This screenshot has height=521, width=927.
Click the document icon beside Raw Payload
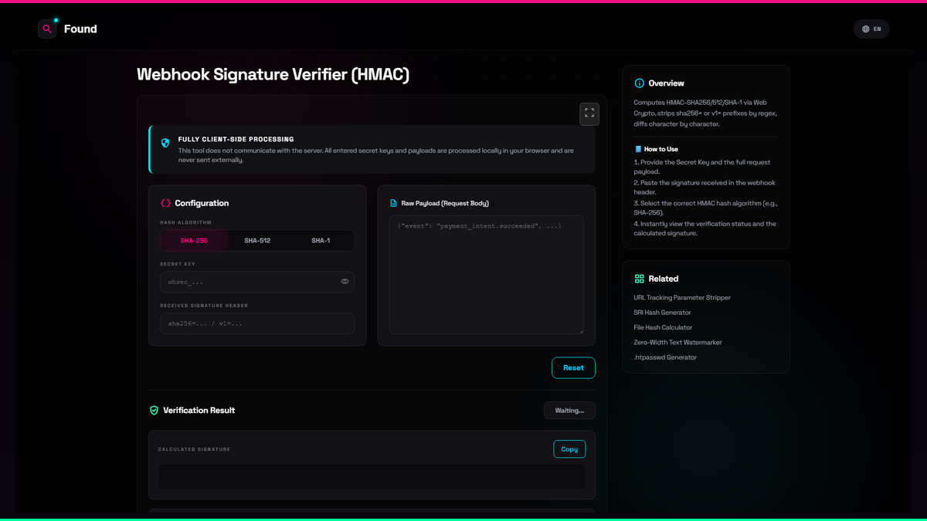(x=393, y=203)
